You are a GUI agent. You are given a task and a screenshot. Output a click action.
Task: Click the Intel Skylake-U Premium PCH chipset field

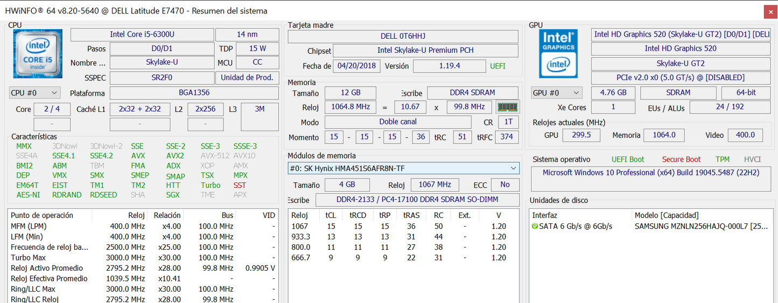[x=425, y=51]
